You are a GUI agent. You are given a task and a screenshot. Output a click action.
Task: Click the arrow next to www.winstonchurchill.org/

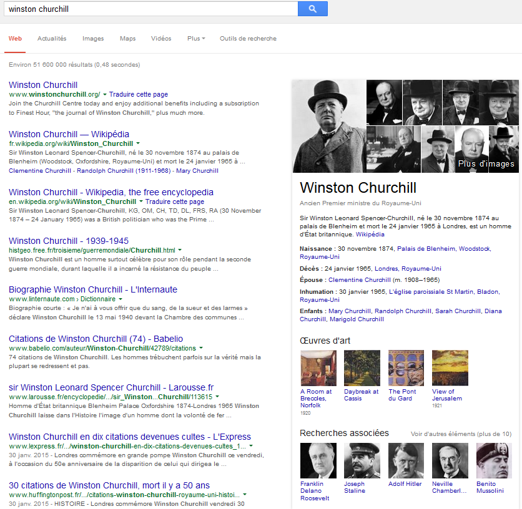[x=104, y=94]
